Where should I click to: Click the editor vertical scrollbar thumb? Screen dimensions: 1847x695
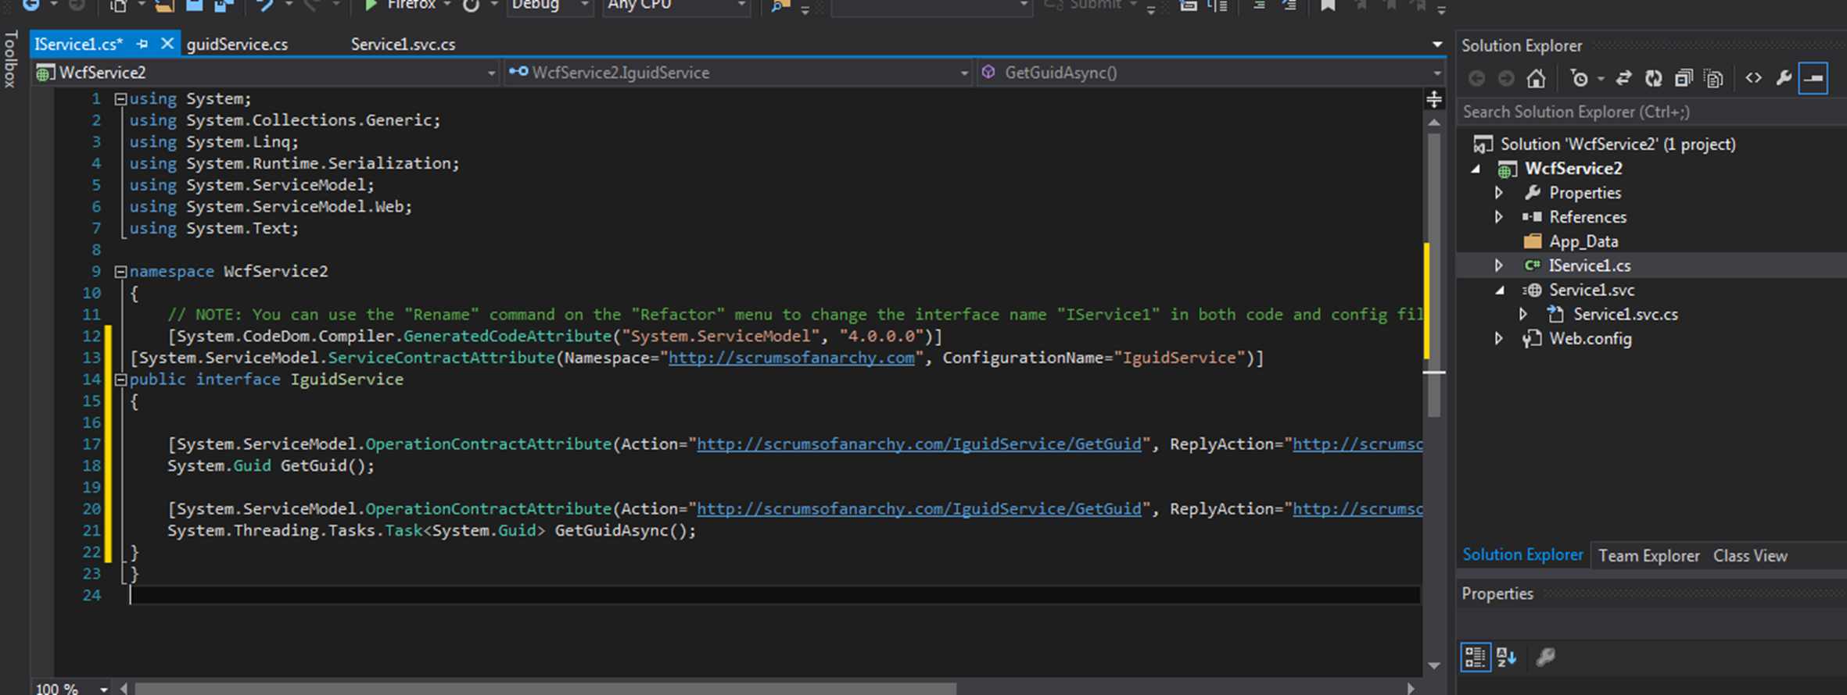pos(1434,275)
